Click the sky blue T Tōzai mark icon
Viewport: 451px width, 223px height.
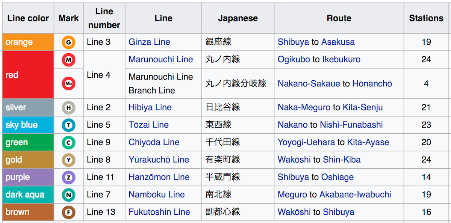[x=68, y=125]
